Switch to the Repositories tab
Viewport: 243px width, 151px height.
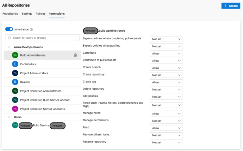[x=10, y=14]
